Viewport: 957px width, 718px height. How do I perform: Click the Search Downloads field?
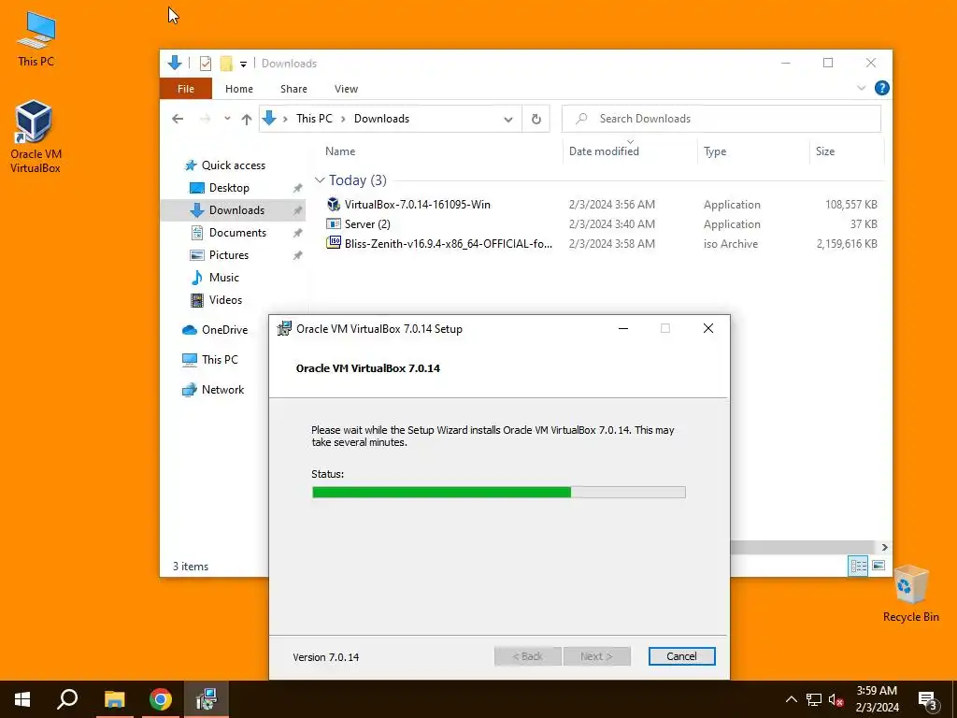[x=721, y=119]
